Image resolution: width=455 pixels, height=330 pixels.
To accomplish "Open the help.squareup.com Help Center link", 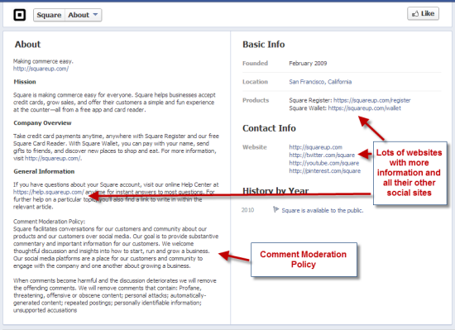I will (x=49, y=192).
